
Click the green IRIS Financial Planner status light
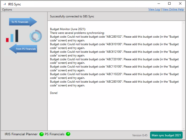(x=41, y=134)
